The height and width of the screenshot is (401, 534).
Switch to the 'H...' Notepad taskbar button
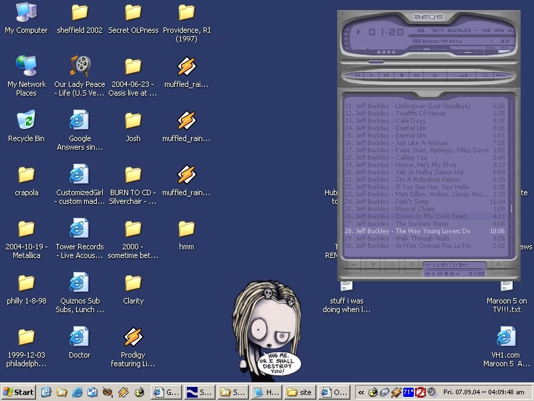pyautogui.click(x=266, y=392)
